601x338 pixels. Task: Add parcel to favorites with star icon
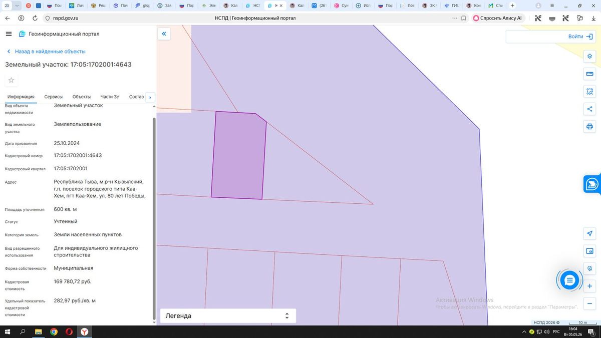coord(11,80)
